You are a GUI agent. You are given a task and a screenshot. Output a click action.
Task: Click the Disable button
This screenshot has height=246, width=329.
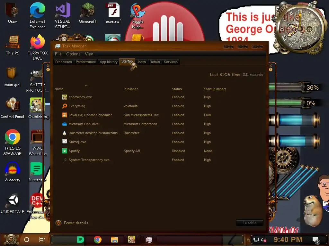pos(250,223)
